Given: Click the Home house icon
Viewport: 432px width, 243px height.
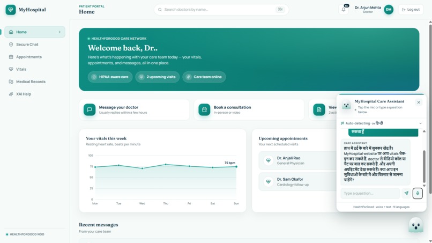Looking at the screenshot, I should pos(11,32).
